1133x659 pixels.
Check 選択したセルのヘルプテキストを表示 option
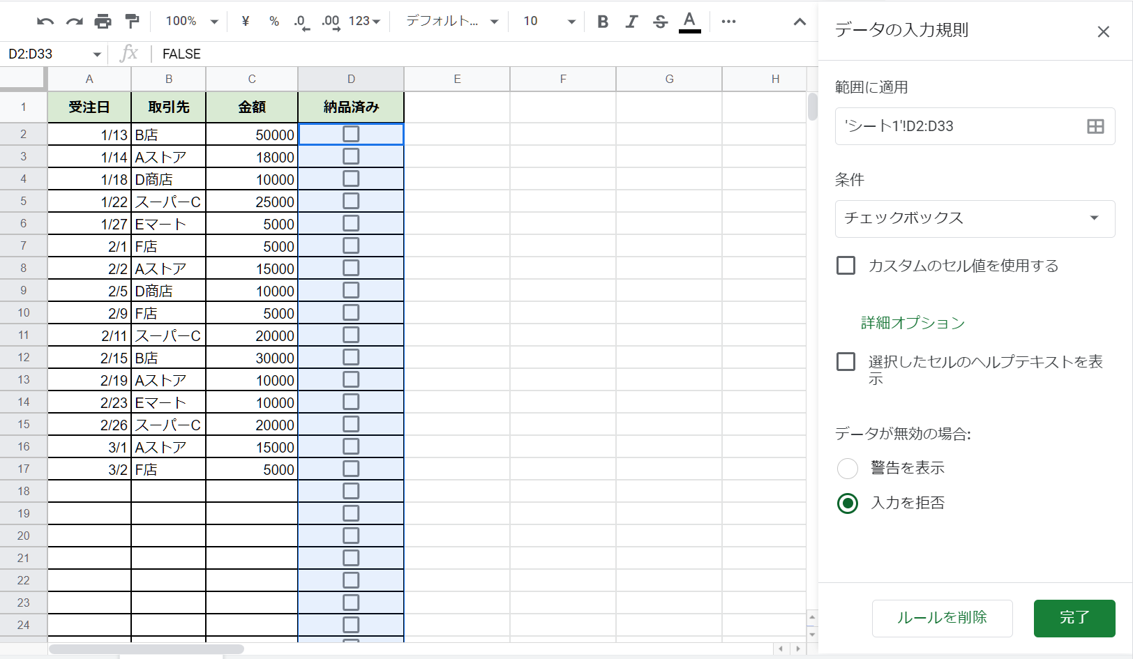pyautogui.click(x=846, y=362)
